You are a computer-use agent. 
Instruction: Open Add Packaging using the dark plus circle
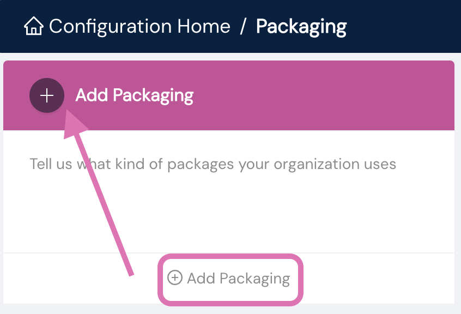[47, 95]
